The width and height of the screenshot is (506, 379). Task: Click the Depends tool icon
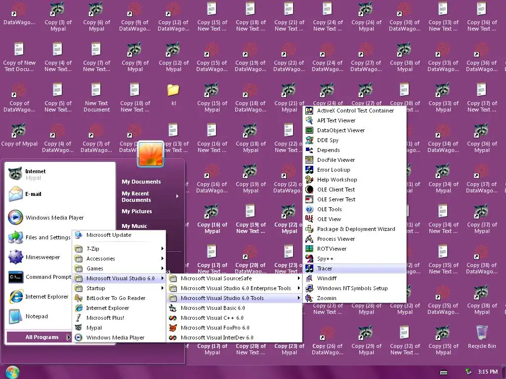tap(309, 150)
